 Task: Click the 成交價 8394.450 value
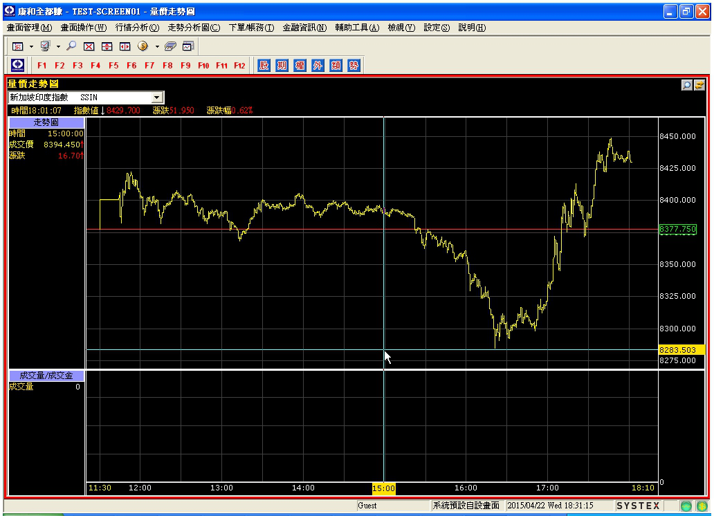pos(62,145)
